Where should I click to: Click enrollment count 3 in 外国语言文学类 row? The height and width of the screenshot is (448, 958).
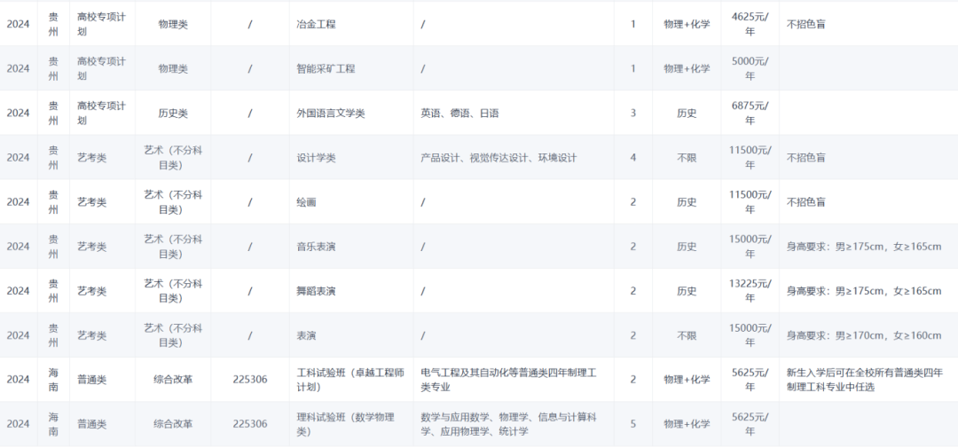click(x=633, y=114)
